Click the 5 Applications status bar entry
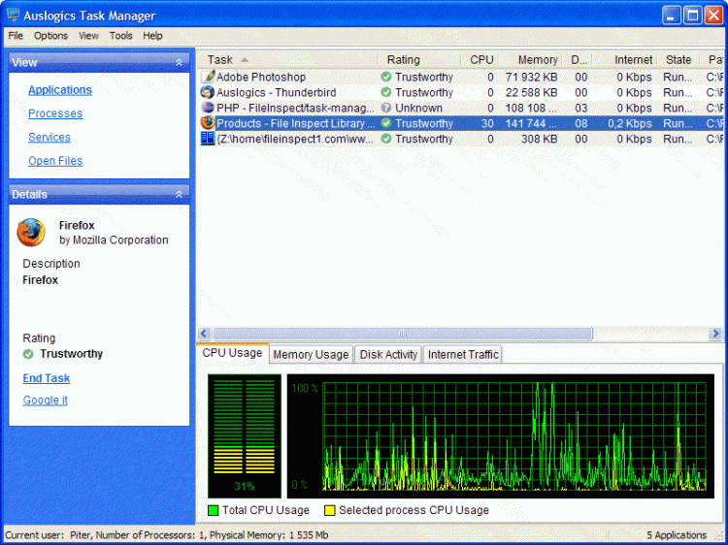The image size is (728, 545). [677, 534]
